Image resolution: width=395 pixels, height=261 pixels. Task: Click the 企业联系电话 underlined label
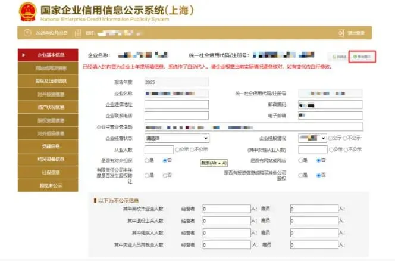[x=119, y=116]
